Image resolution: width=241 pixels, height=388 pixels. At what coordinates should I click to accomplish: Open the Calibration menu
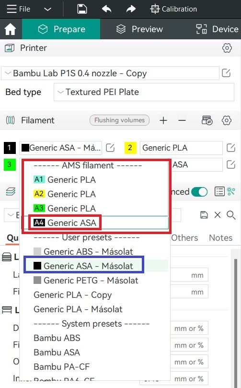[173, 9]
